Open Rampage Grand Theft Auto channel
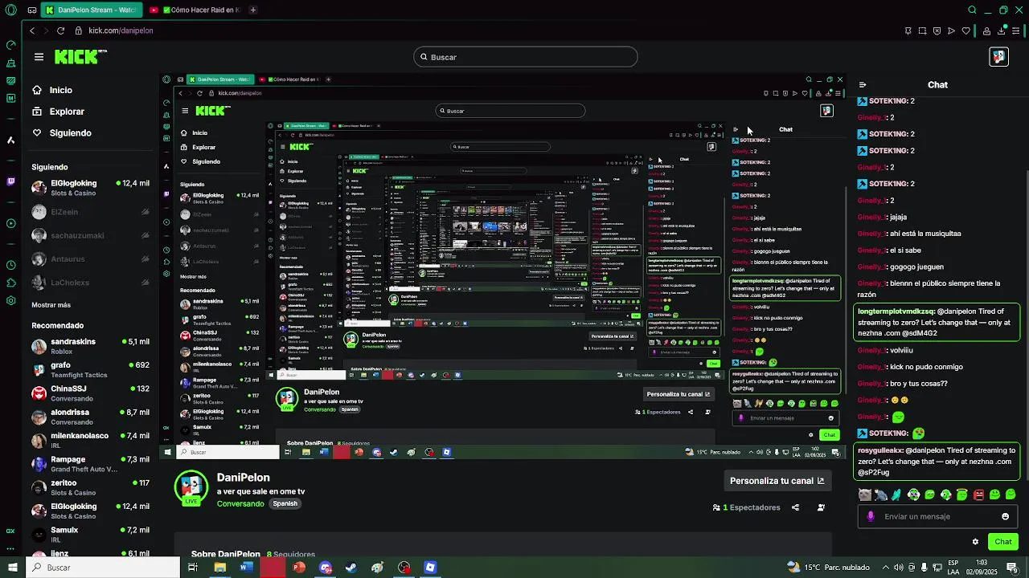The width and height of the screenshot is (1029, 578). click(x=90, y=464)
